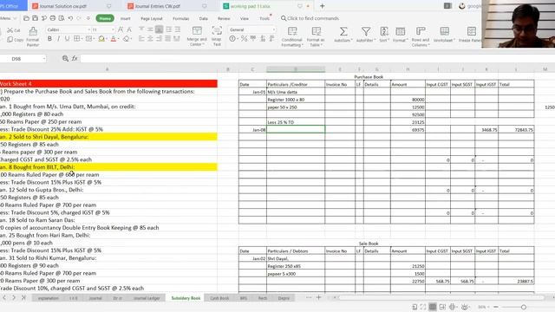Open the Review ribbon tab
This screenshot has width=555, height=312.
click(x=224, y=18)
